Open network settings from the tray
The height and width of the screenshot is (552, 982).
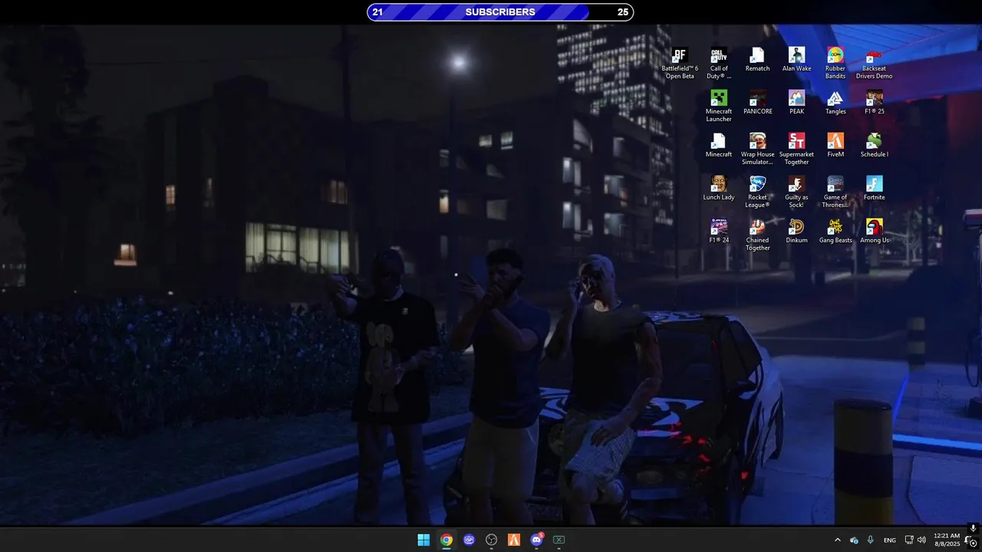pyautogui.click(x=910, y=540)
